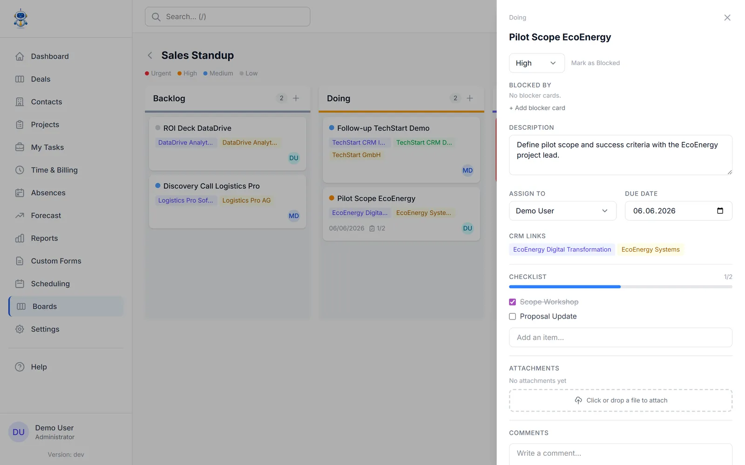Click the Forecast trend icon
This screenshot has height=465, width=745.
(x=20, y=215)
